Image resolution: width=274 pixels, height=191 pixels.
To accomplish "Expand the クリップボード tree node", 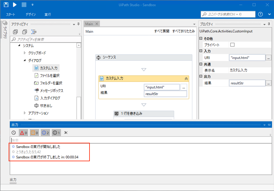I will pyautogui.click(x=25, y=53).
